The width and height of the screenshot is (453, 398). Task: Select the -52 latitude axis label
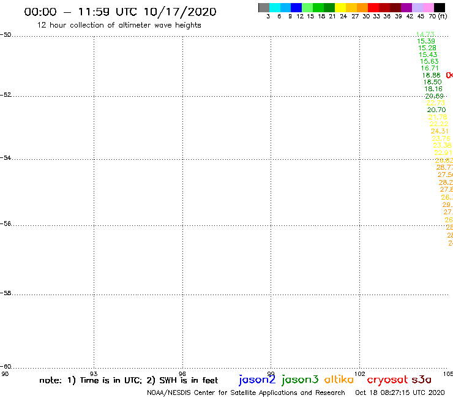pyautogui.click(x=6, y=95)
